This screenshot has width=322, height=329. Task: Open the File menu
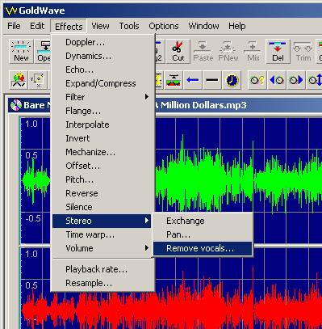pos(14,26)
